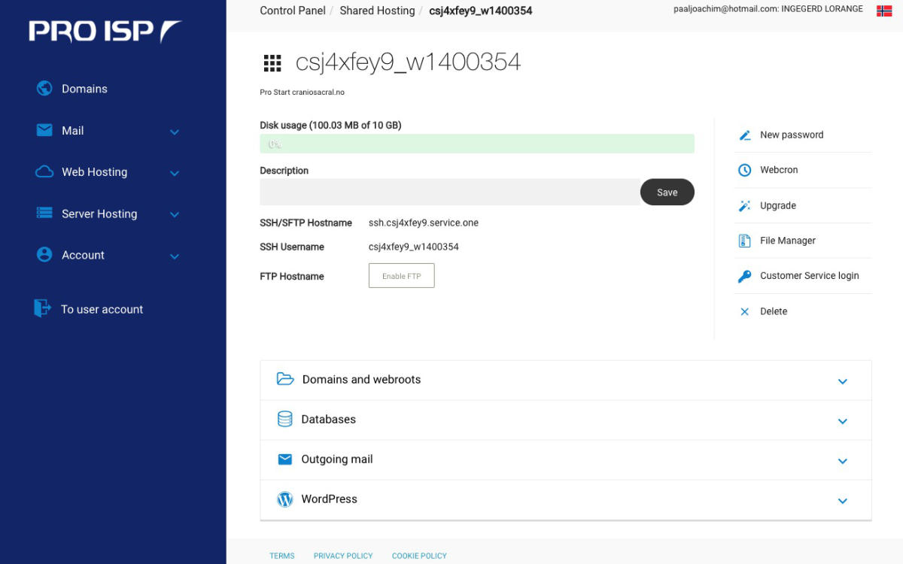The width and height of the screenshot is (903, 564).
Task: Expand the Domains and webroots section
Action: (x=842, y=381)
